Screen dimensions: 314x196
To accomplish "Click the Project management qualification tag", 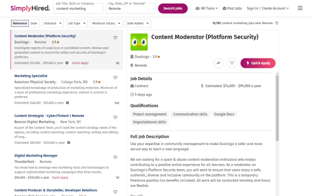I will [150, 114].
